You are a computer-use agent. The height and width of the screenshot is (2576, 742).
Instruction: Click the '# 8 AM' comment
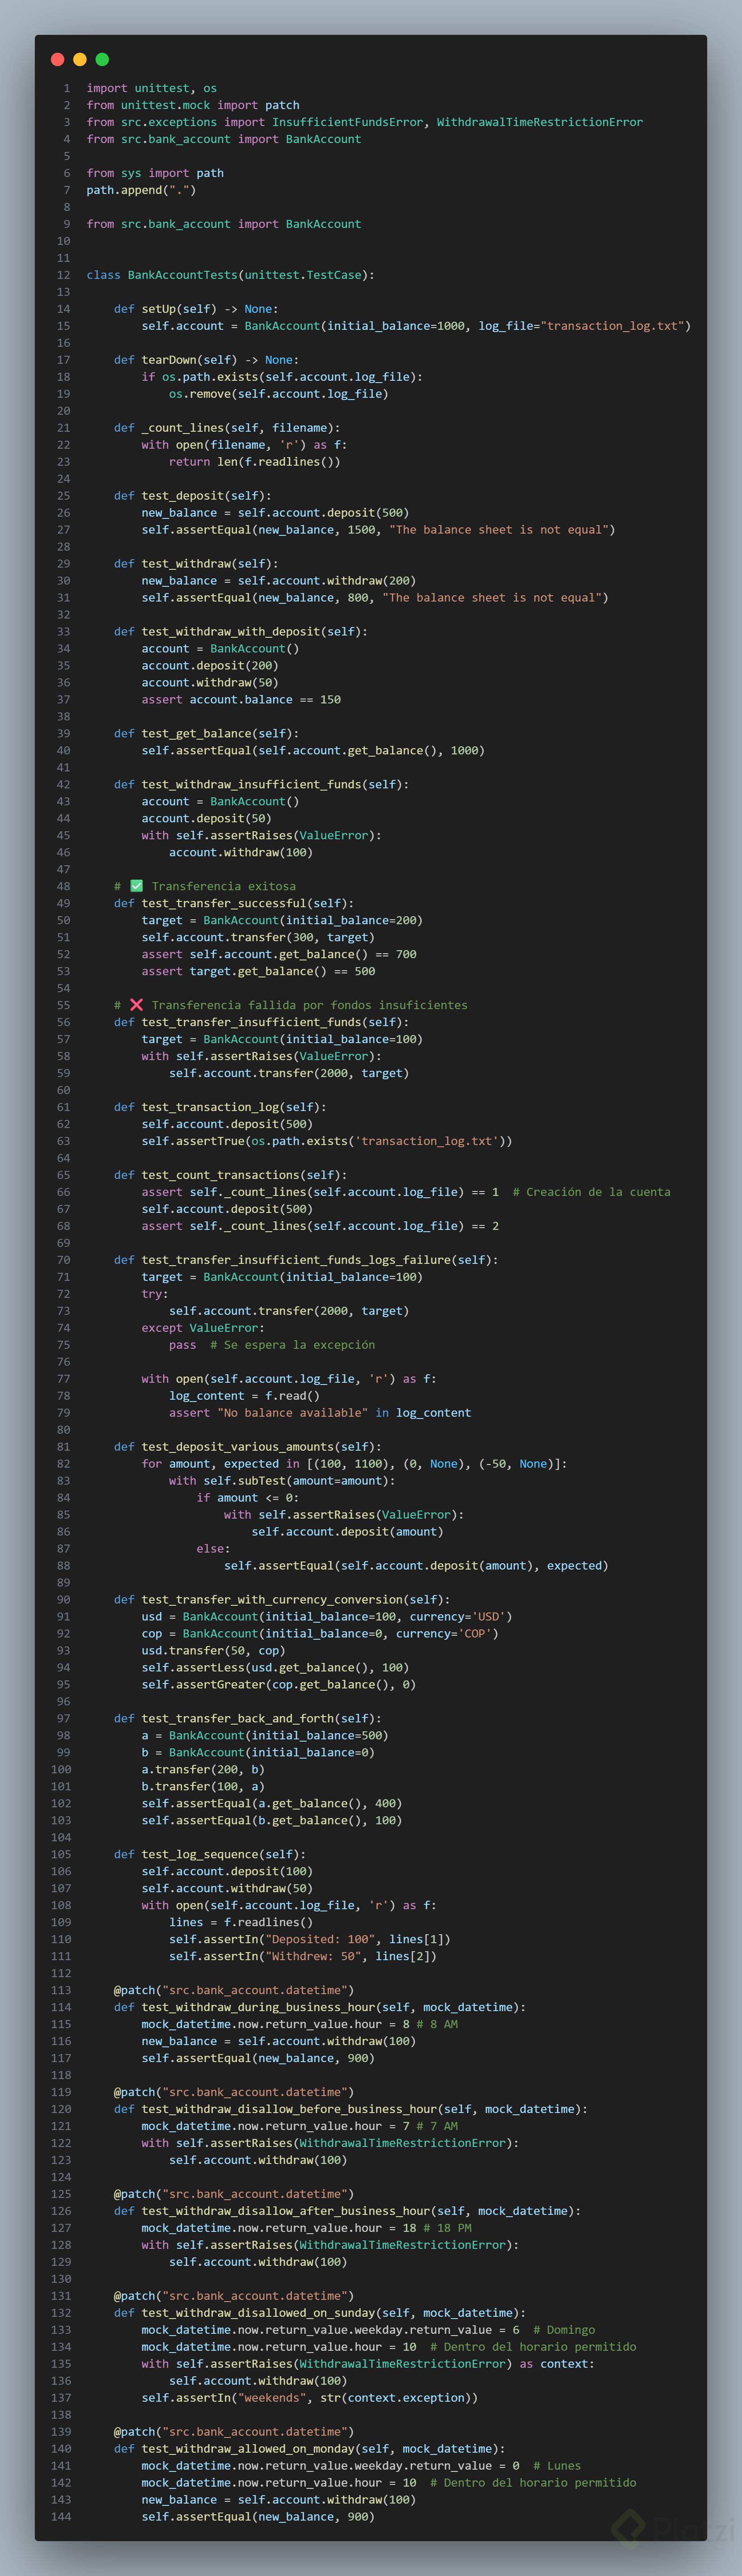point(438,2024)
